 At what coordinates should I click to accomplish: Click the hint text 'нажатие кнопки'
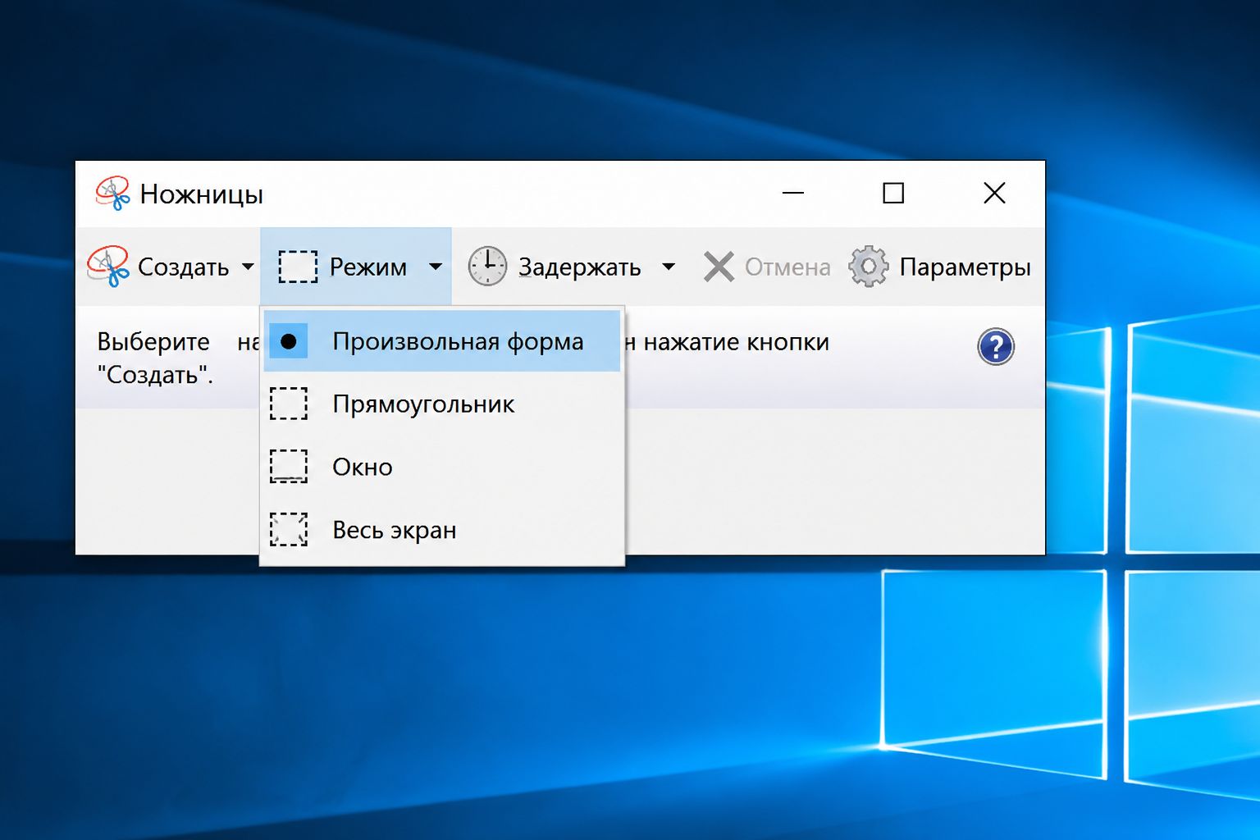pyautogui.click(x=737, y=342)
